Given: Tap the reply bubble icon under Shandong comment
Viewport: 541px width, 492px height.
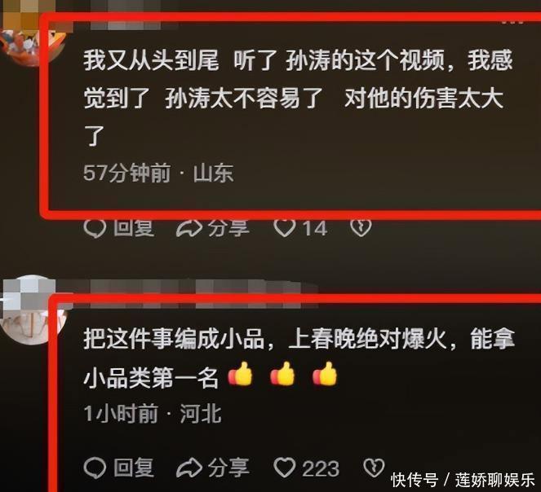Looking at the screenshot, I should pos(95,228).
